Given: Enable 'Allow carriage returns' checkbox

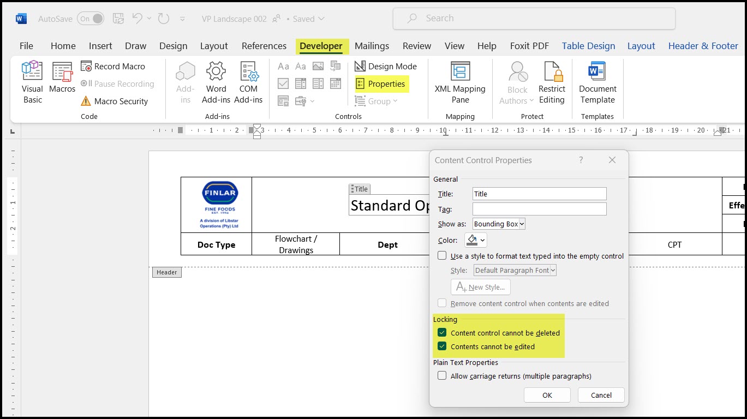Looking at the screenshot, I should click(x=442, y=376).
